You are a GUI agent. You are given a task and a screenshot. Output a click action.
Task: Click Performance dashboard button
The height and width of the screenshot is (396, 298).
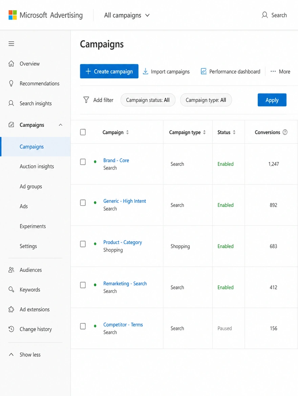[230, 72]
